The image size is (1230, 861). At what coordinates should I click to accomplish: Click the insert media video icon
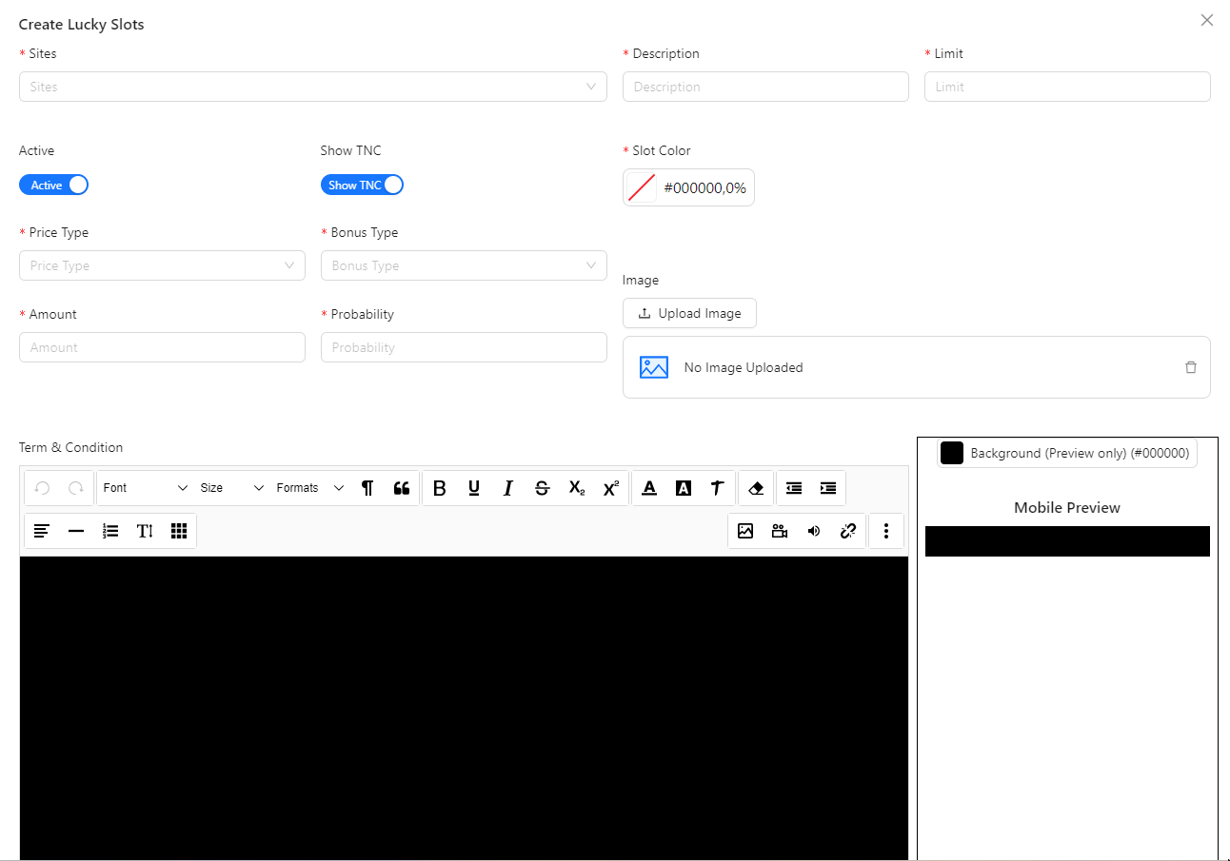pyautogui.click(x=780, y=531)
